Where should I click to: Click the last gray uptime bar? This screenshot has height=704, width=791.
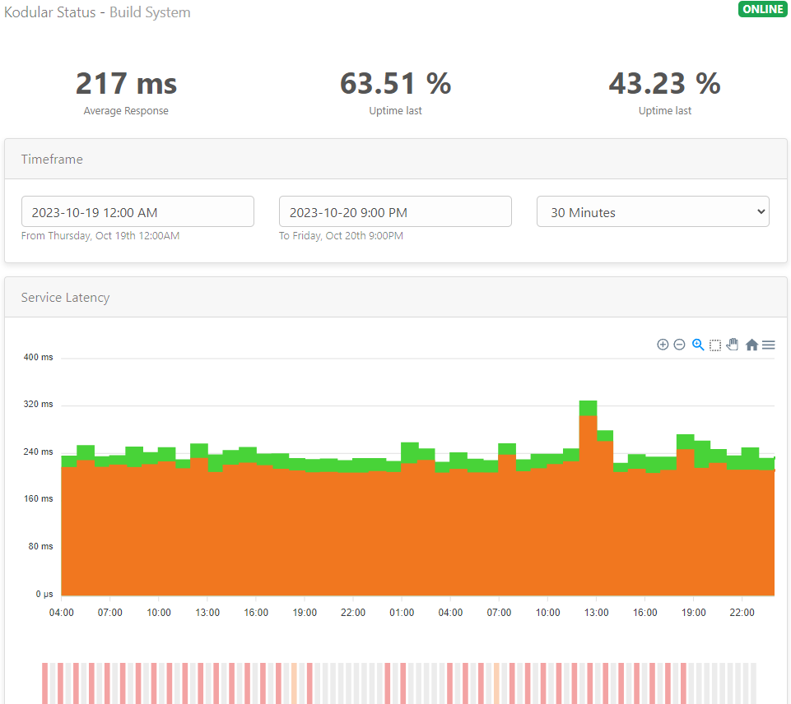[753, 683]
